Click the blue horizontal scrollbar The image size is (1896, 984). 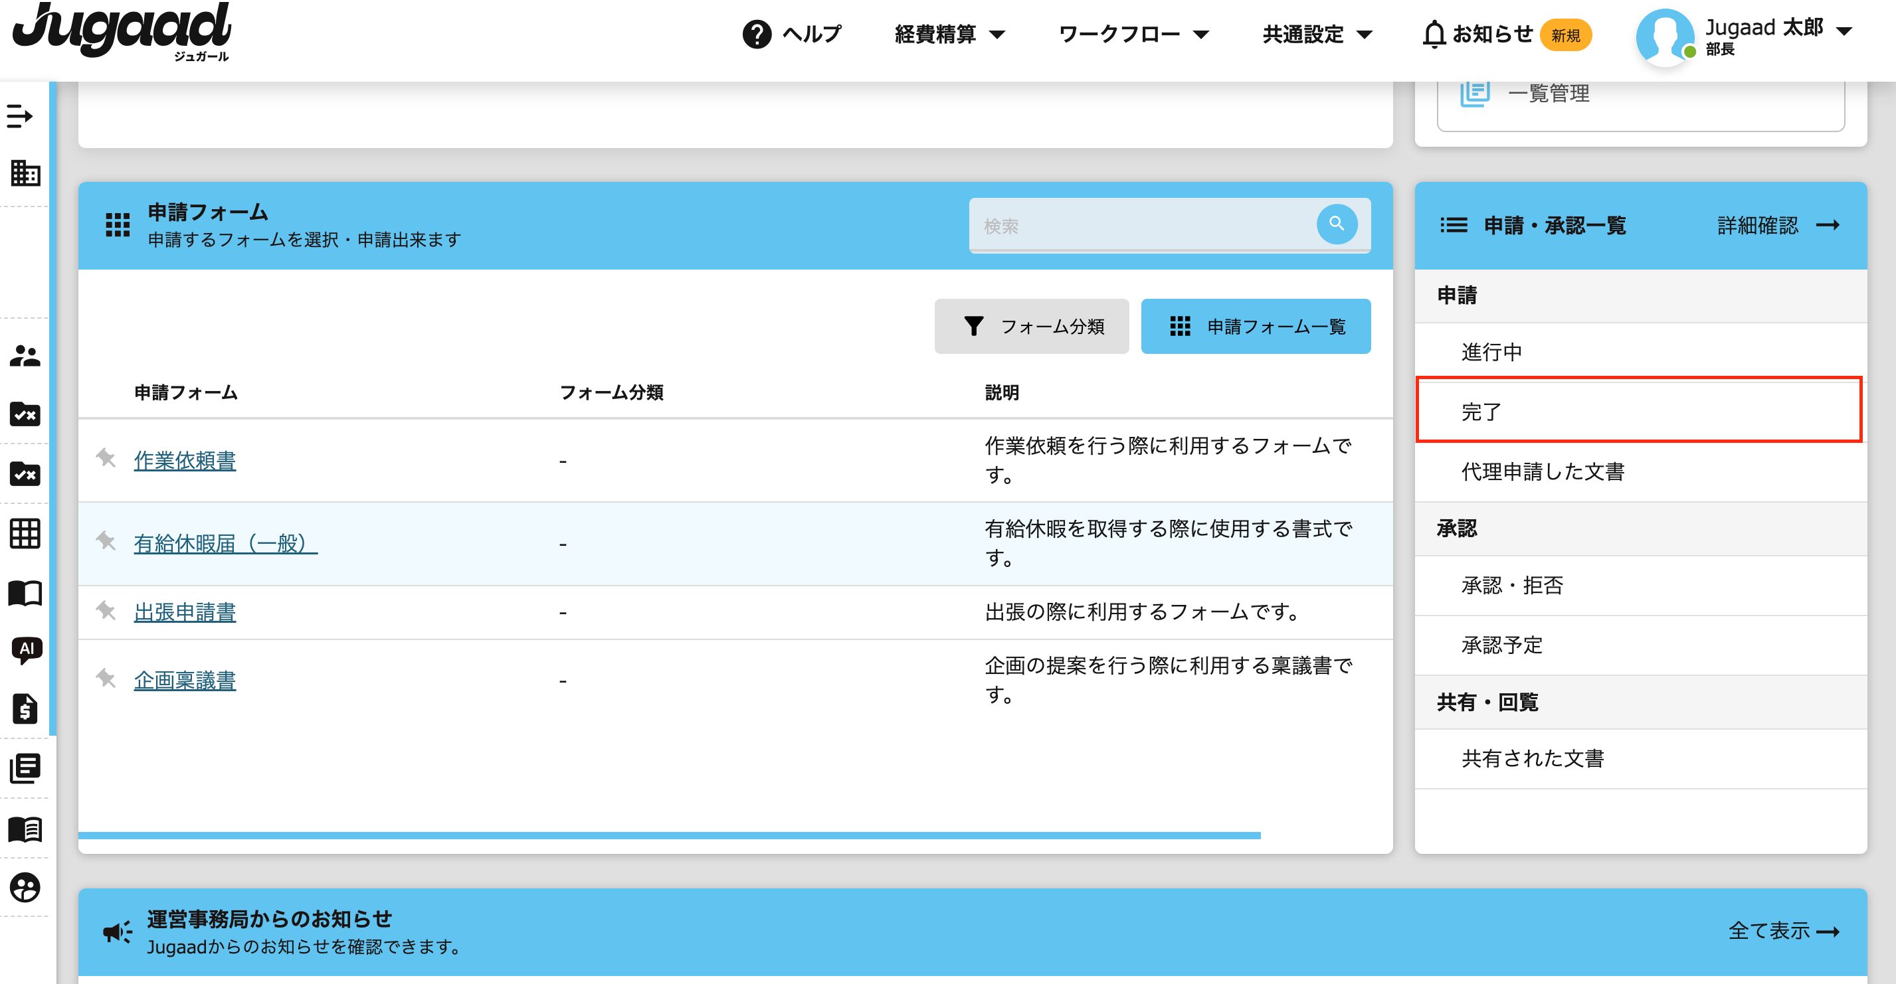point(668,835)
